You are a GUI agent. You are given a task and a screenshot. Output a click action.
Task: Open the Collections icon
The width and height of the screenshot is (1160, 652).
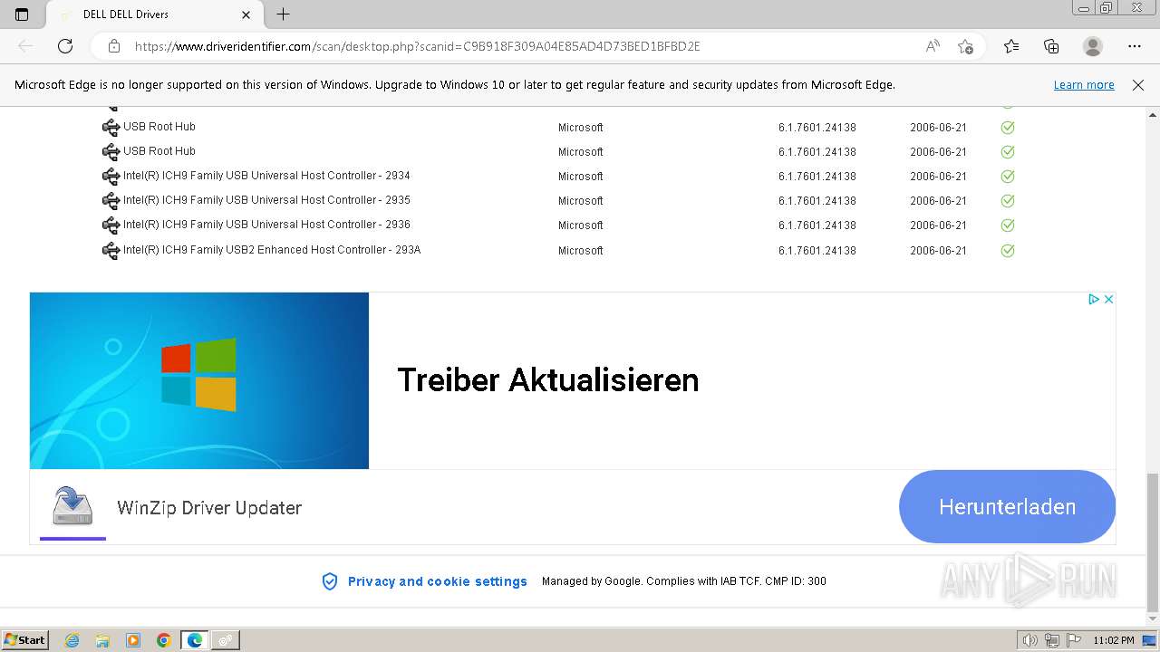pos(1051,46)
